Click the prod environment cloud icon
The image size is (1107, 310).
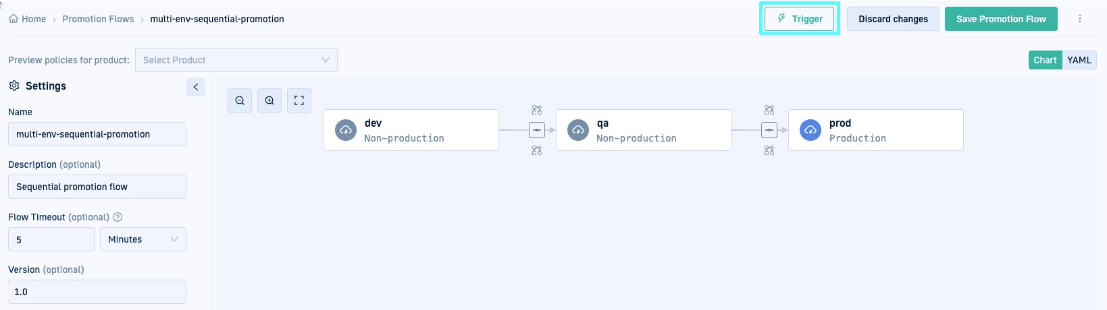(810, 130)
